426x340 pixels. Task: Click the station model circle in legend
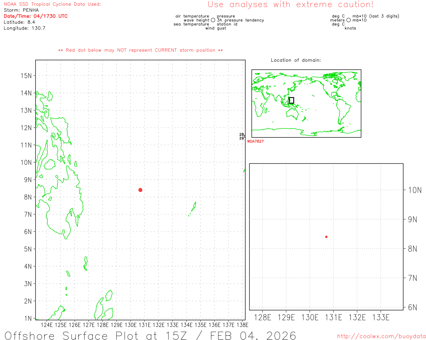pos(213,20)
